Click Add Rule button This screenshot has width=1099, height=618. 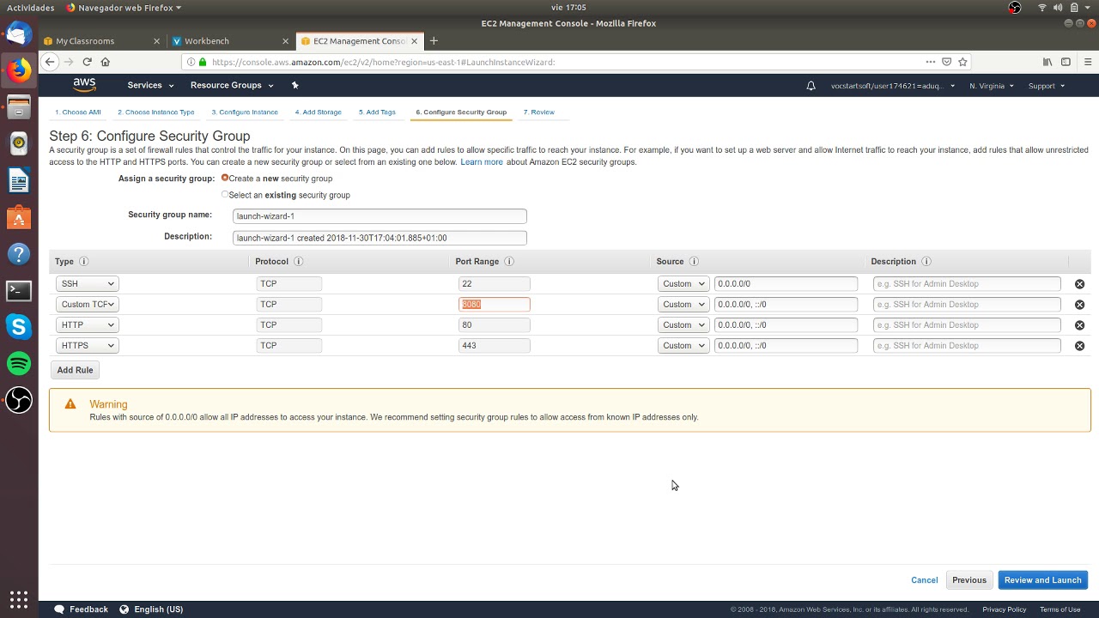pos(75,370)
